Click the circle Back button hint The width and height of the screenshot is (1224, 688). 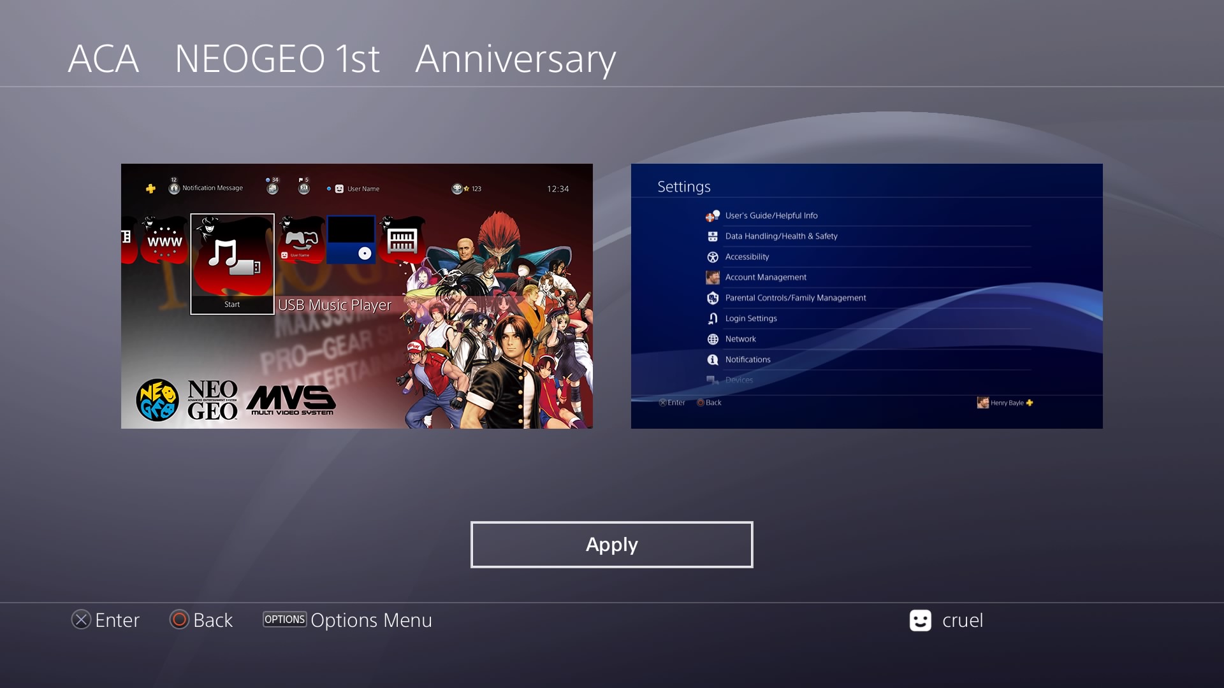pyautogui.click(x=201, y=620)
